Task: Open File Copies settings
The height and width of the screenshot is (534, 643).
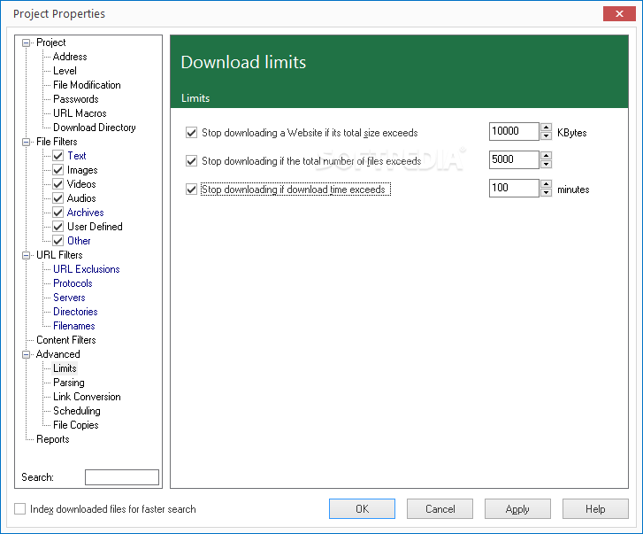Action: click(76, 425)
